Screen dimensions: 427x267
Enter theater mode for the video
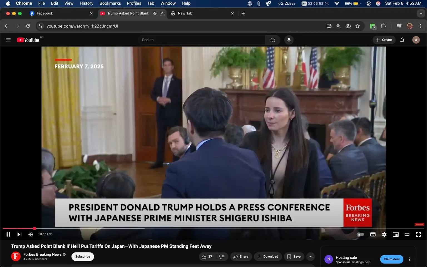coord(407,234)
